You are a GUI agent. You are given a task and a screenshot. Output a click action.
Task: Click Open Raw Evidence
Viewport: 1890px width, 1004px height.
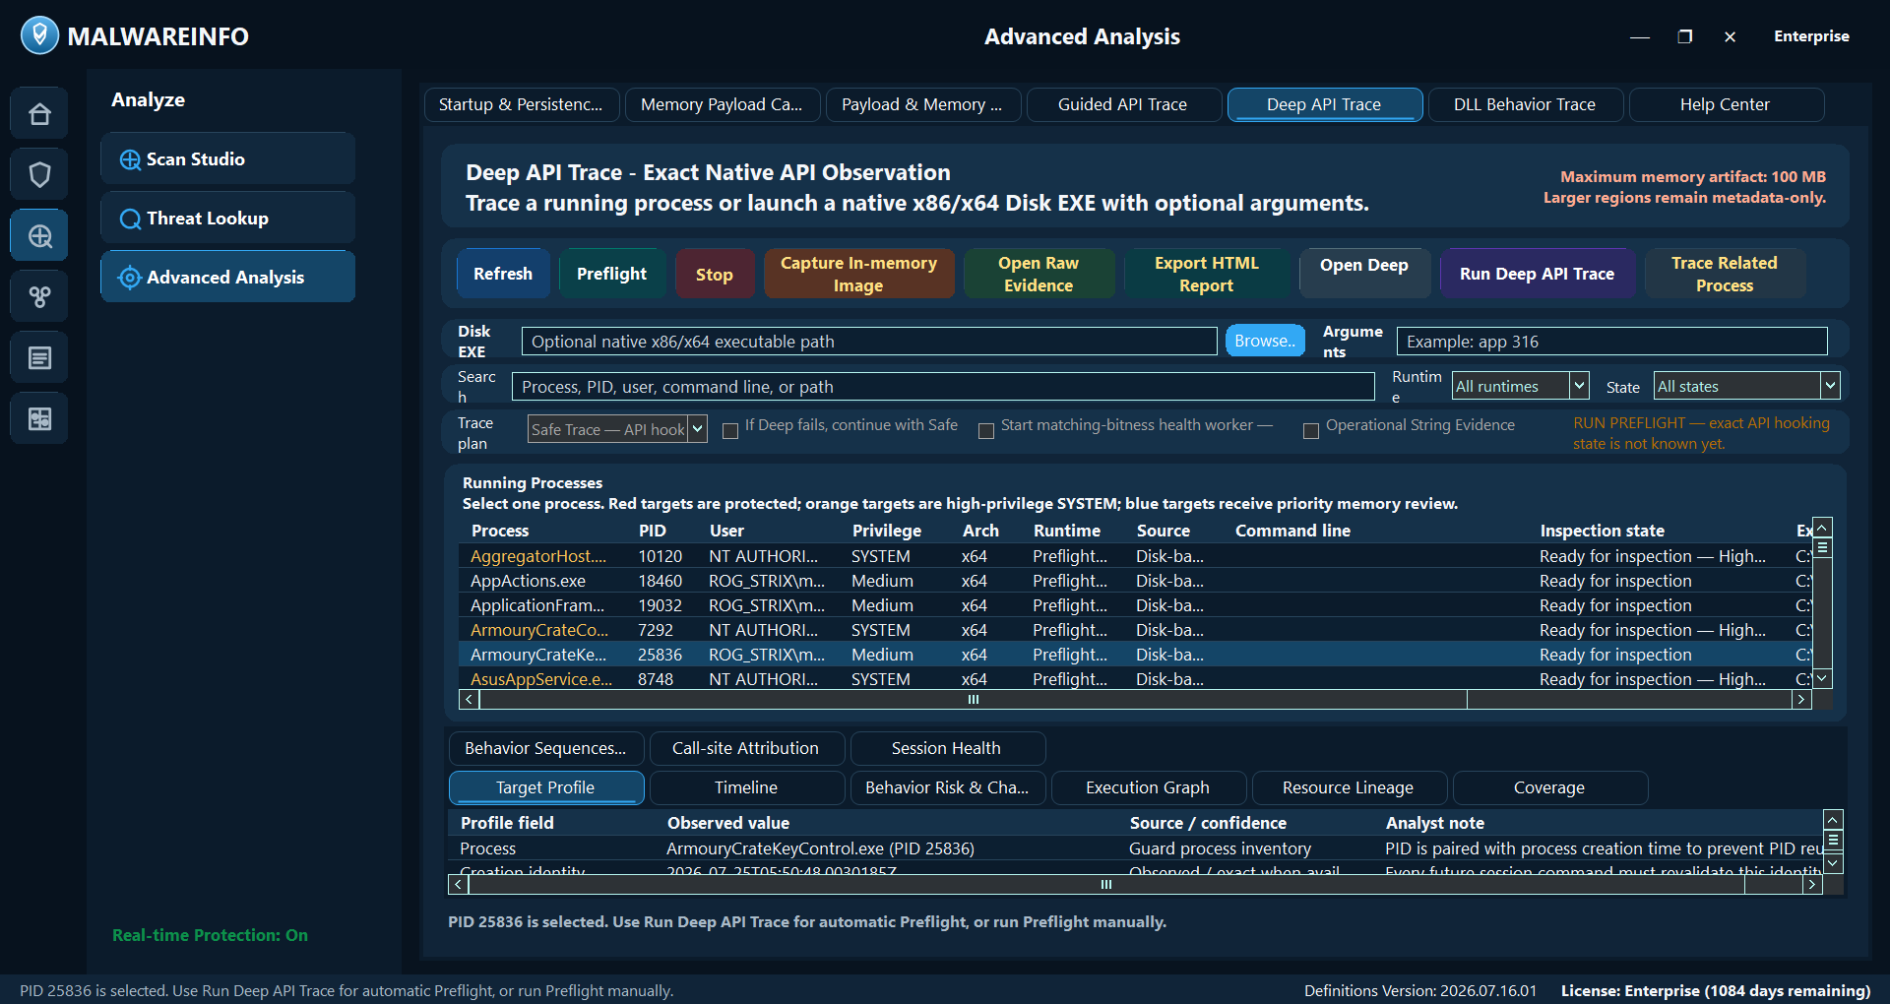(x=1039, y=274)
